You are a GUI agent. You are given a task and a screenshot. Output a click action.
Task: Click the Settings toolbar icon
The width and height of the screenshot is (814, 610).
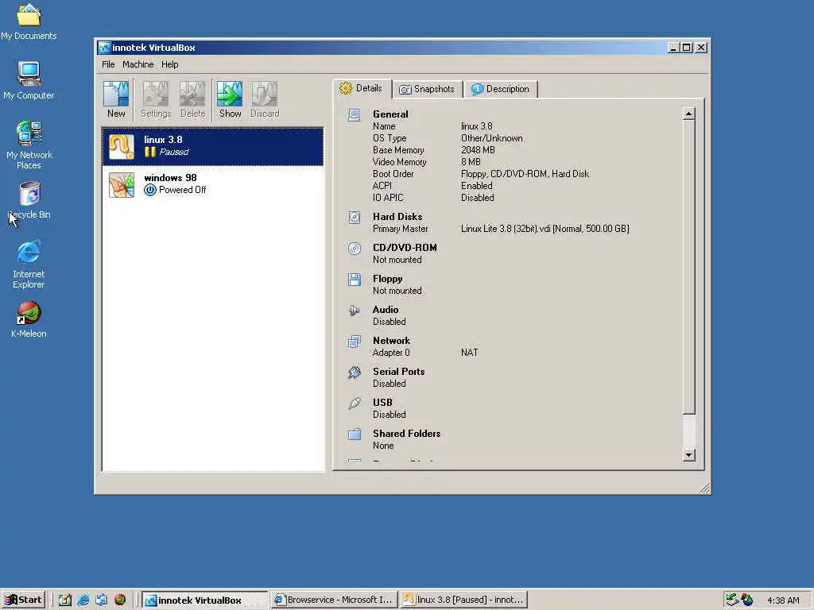point(156,99)
